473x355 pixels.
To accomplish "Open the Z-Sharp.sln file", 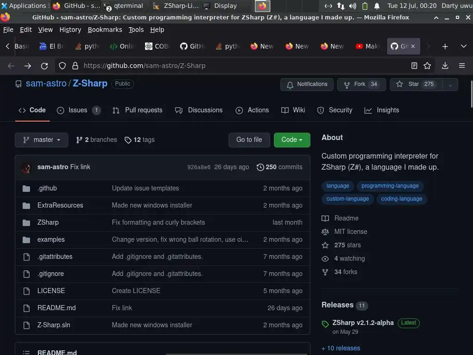I will click(54, 325).
